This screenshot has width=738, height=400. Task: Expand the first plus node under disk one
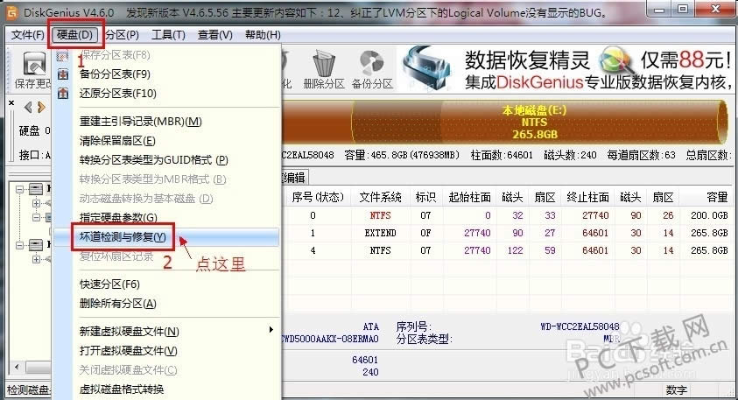point(36,203)
